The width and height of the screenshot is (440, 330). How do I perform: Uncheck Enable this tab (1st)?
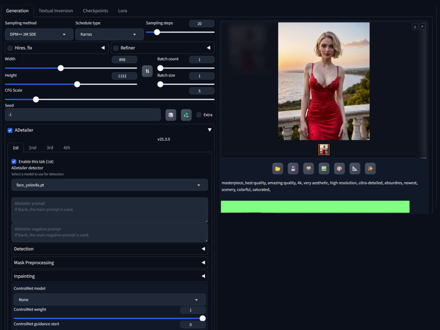14,161
